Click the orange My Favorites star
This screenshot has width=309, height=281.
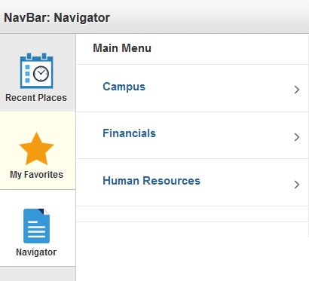click(36, 148)
